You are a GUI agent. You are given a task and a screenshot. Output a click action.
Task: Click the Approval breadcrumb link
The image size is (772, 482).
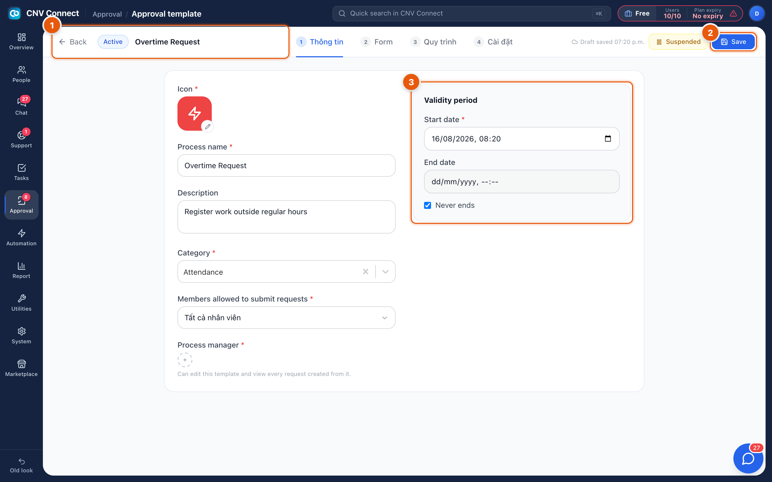[107, 14]
